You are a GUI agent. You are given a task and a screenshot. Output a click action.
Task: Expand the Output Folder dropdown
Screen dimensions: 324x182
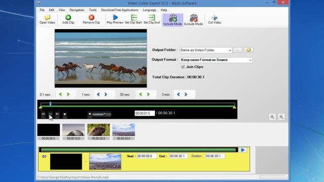coord(230,51)
